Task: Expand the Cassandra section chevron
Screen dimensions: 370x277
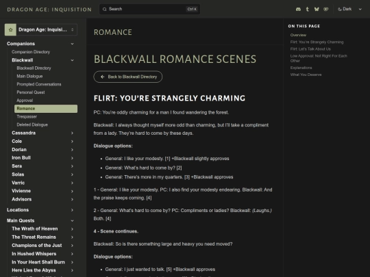Action: pos(72,133)
